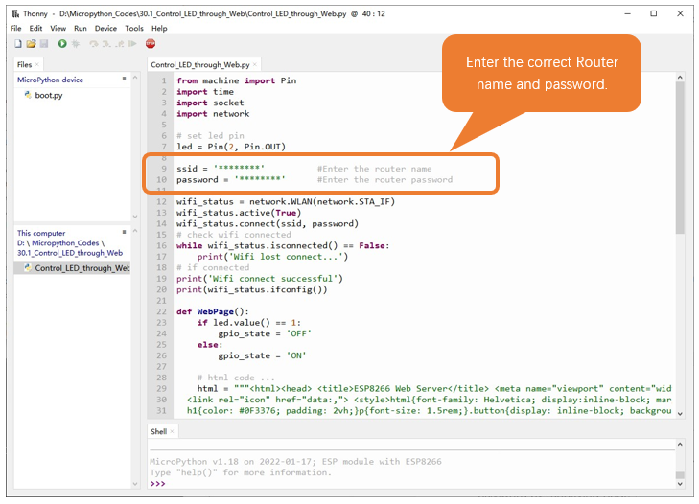Close the Files panel tab
The width and height of the screenshot is (699, 504).
(37, 64)
